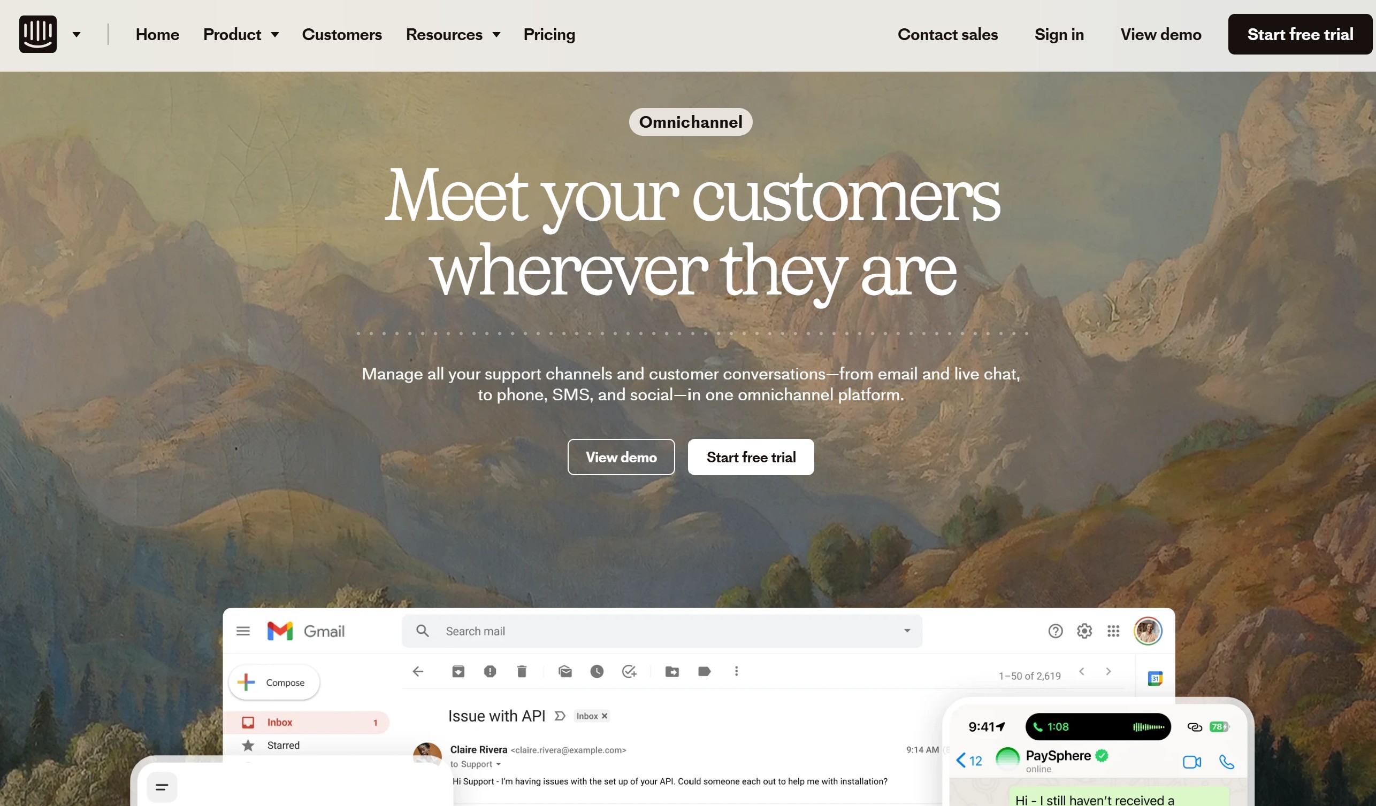The image size is (1376, 806).
Task: Click the delete trash icon
Action: 522,671
